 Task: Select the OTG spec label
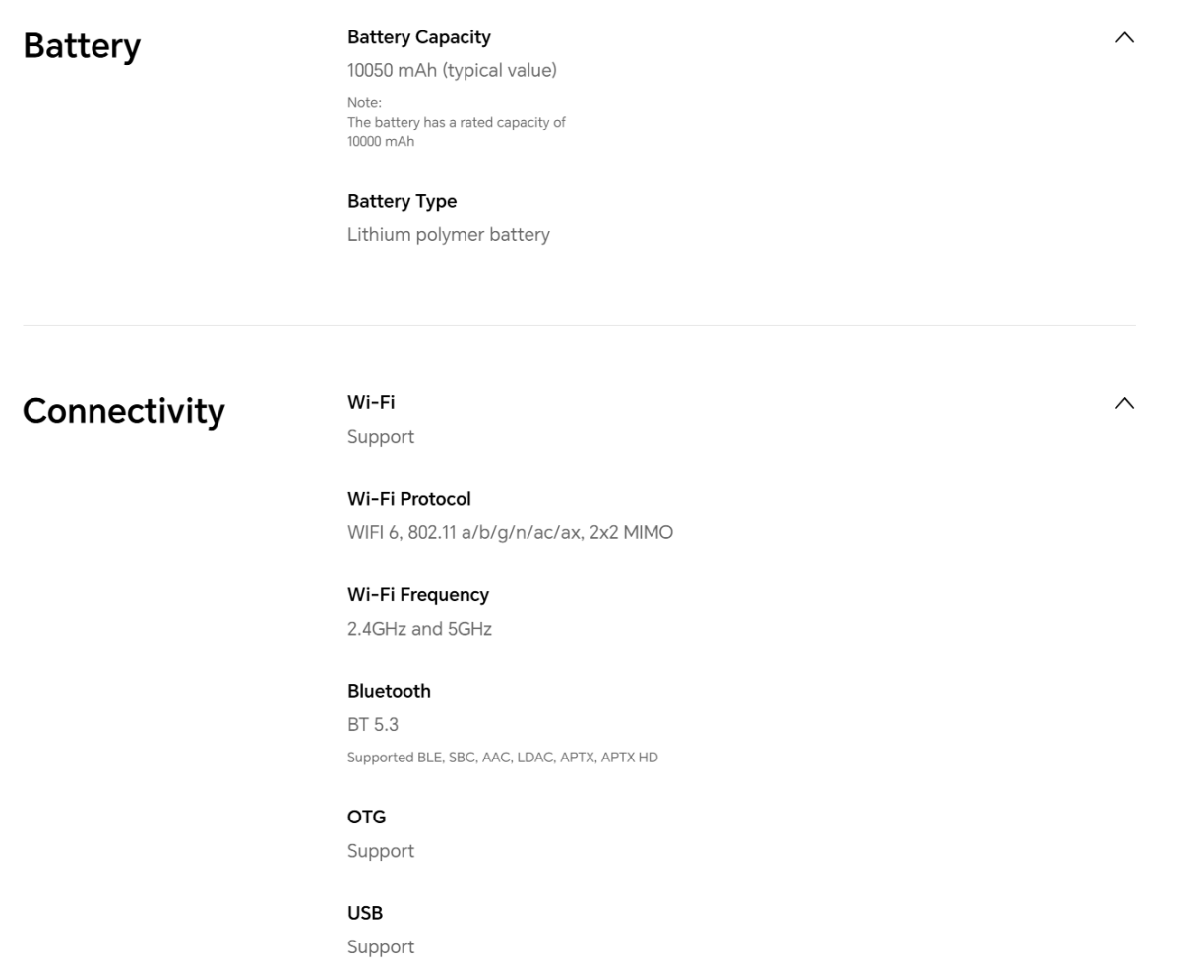pyautogui.click(x=366, y=818)
